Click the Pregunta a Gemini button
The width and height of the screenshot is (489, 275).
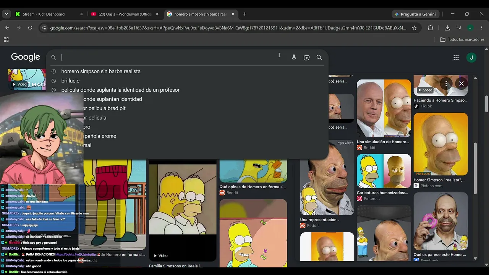tap(415, 14)
